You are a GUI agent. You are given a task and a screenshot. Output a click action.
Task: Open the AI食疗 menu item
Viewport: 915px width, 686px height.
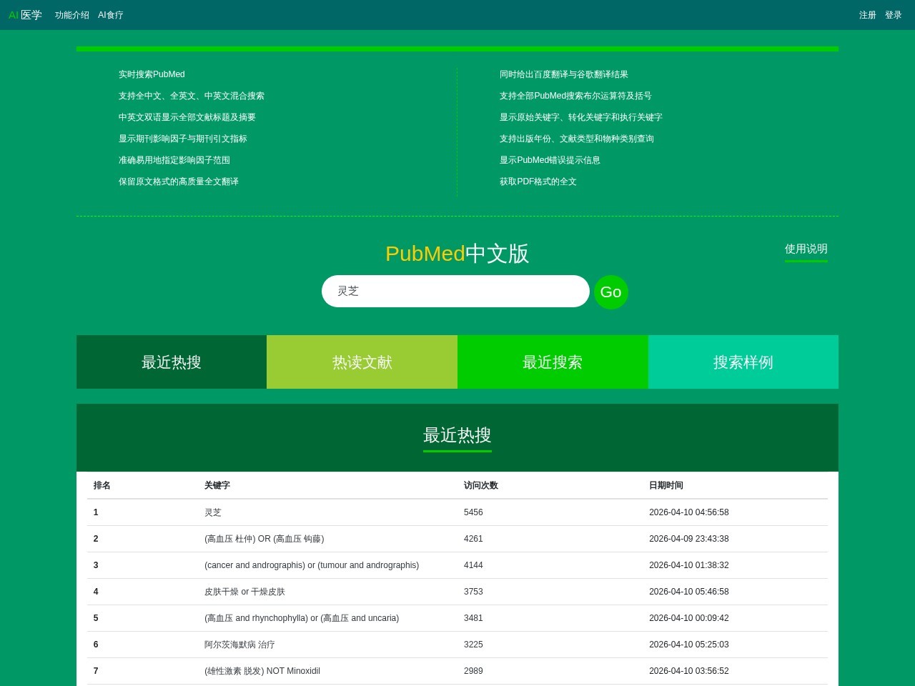109,14
